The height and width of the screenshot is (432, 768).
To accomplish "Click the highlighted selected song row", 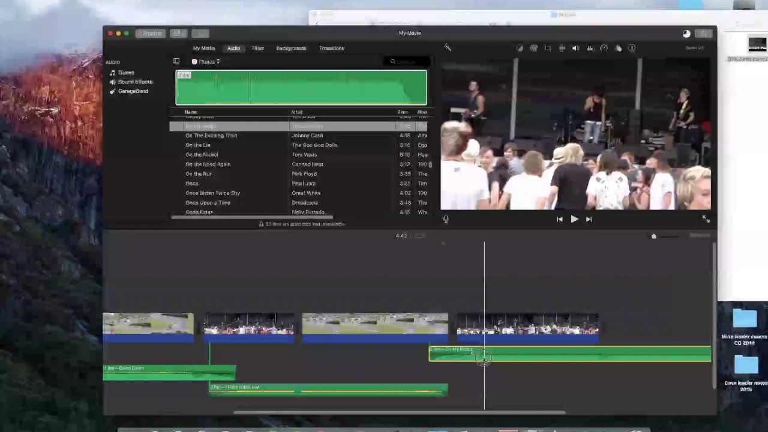I will pos(299,126).
